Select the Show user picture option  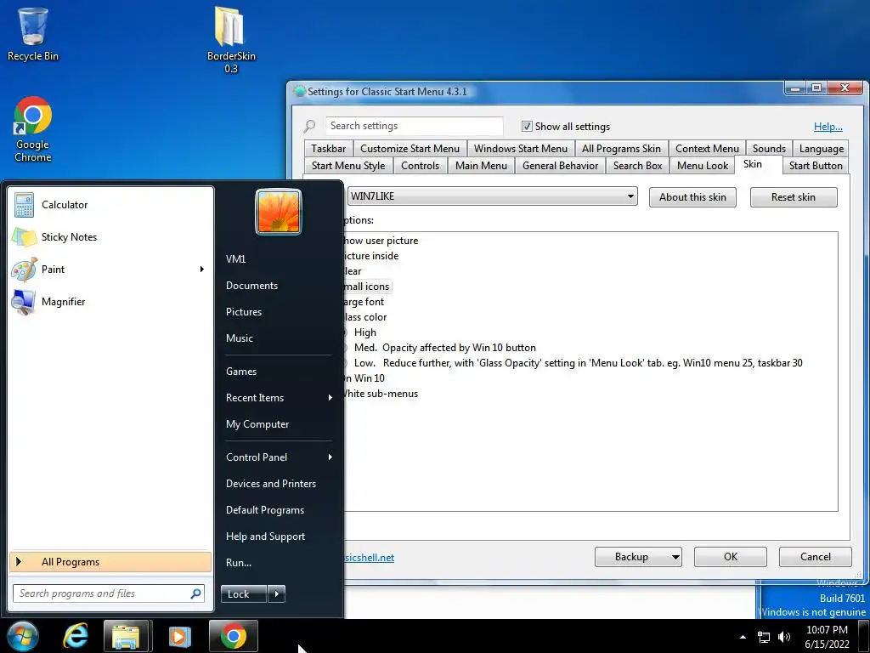tap(380, 241)
